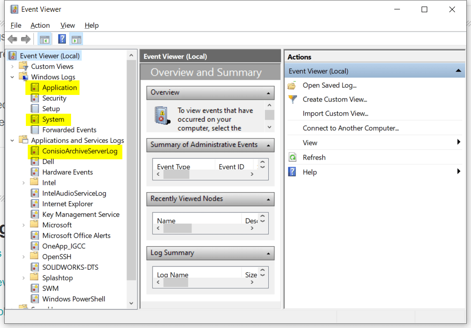Click the Help icon in Actions pane
This screenshot has width=471, height=328.
pyautogui.click(x=292, y=172)
